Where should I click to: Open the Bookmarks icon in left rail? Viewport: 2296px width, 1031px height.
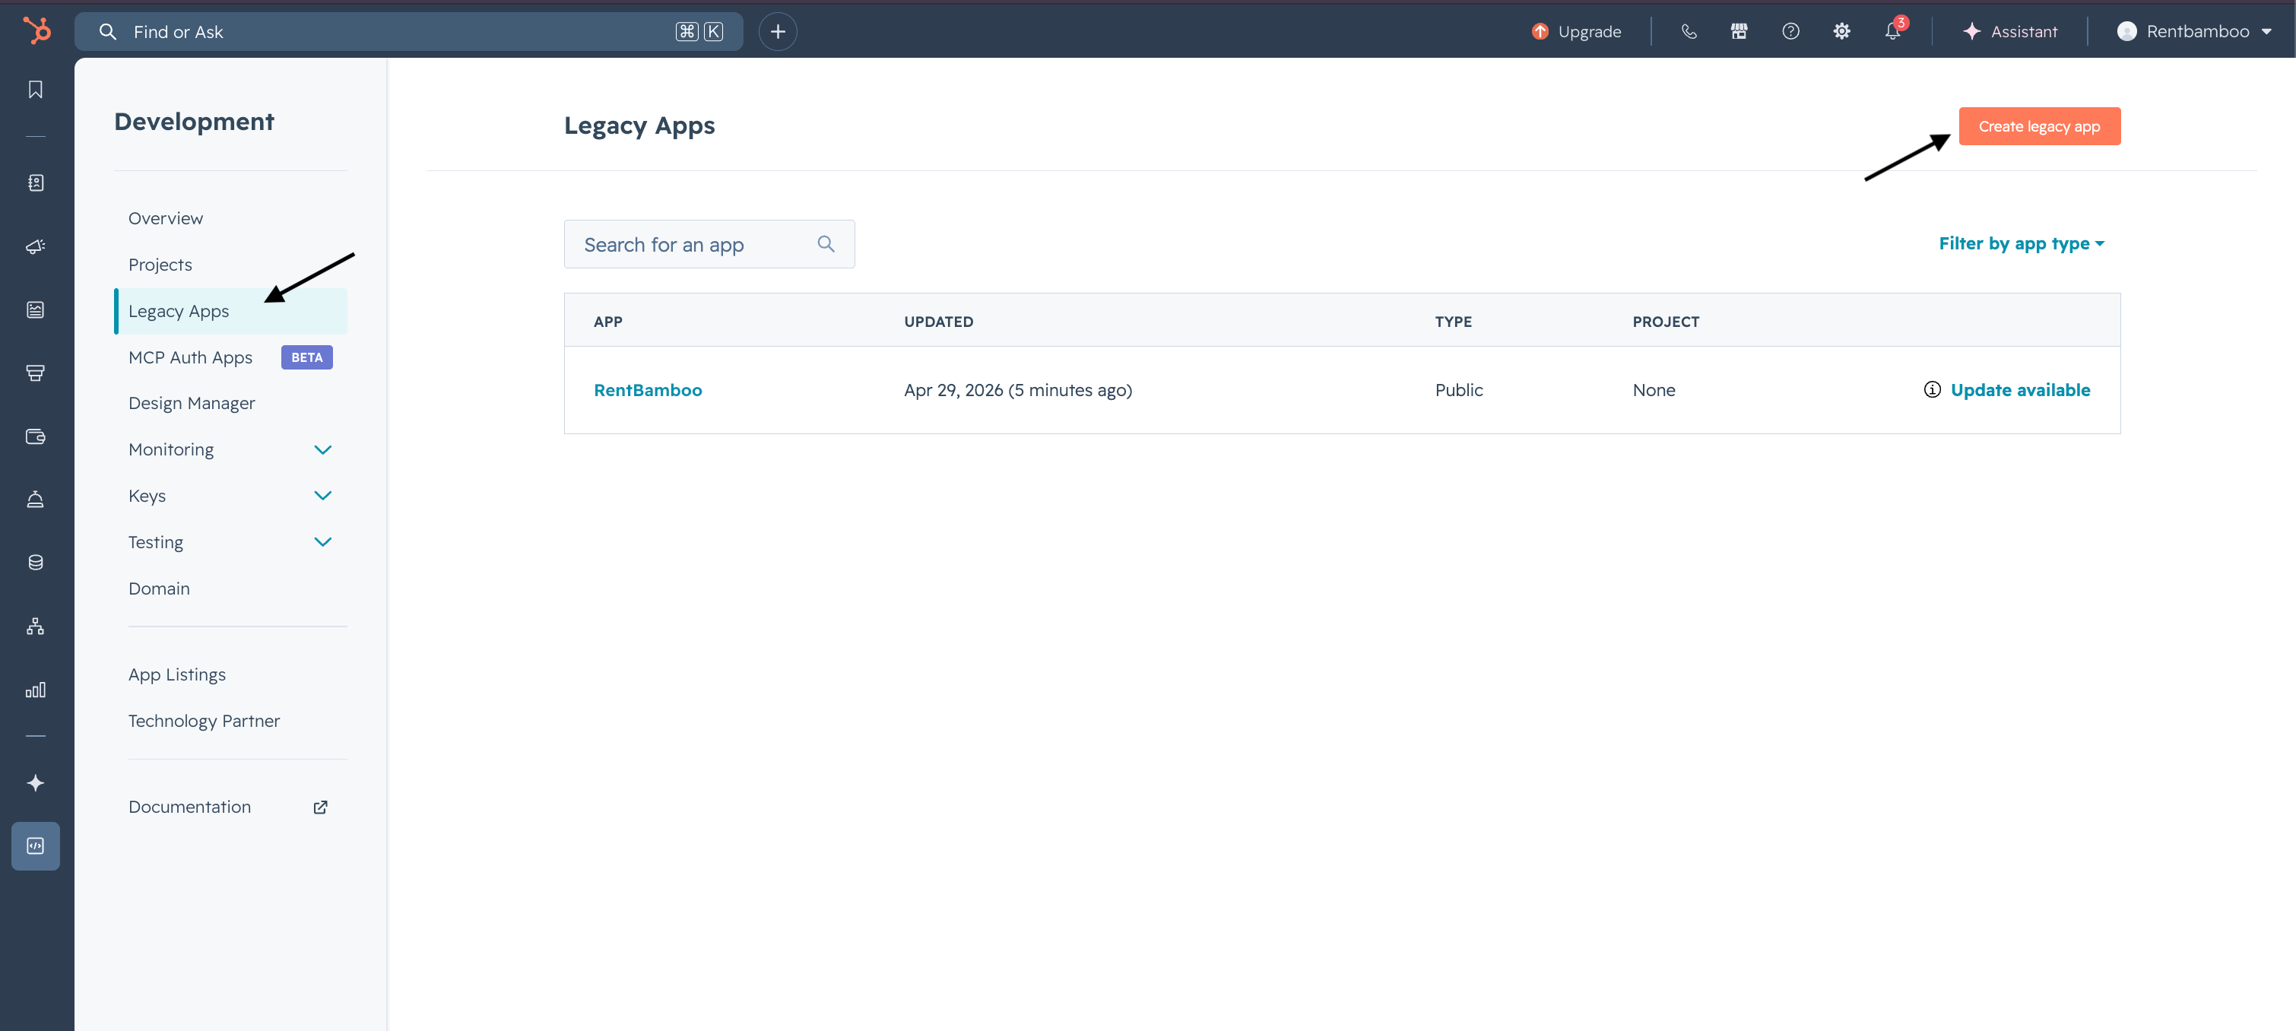pyautogui.click(x=36, y=90)
